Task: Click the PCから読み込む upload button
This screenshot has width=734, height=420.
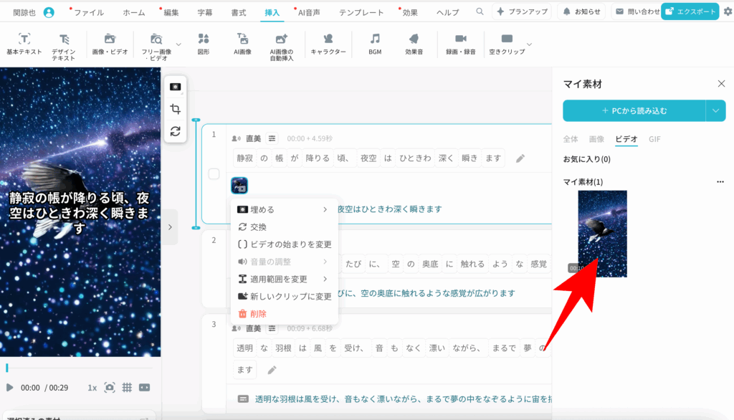Action: coord(634,111)
